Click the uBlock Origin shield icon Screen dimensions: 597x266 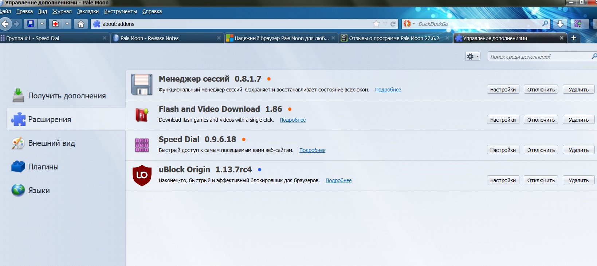(142, 175)
